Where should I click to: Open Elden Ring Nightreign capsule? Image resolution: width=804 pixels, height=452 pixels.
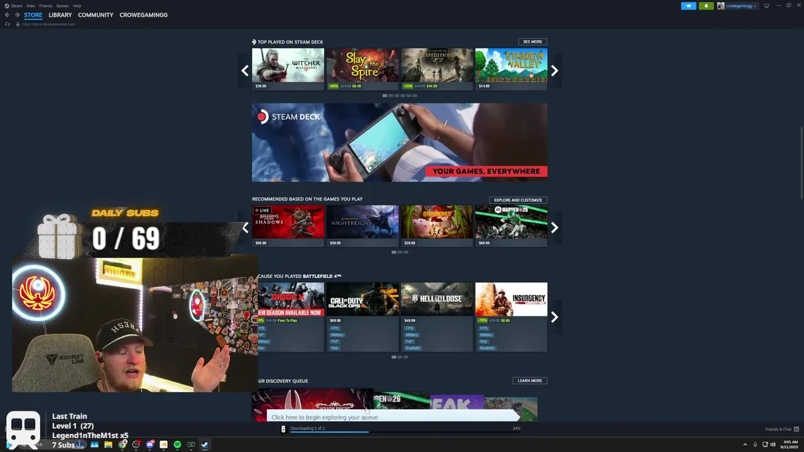362,226
